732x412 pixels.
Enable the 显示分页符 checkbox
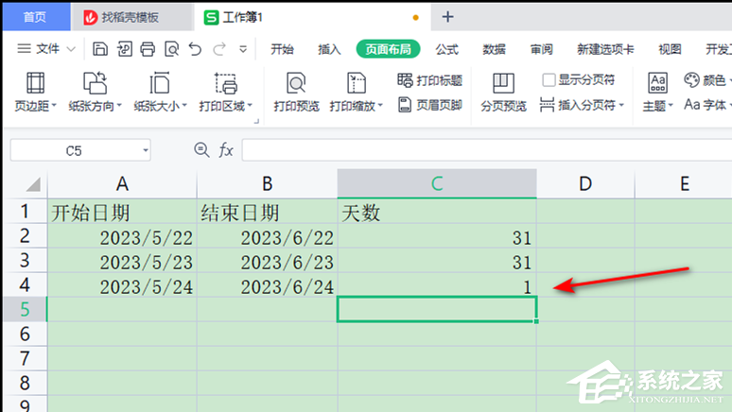click(549, 80)
